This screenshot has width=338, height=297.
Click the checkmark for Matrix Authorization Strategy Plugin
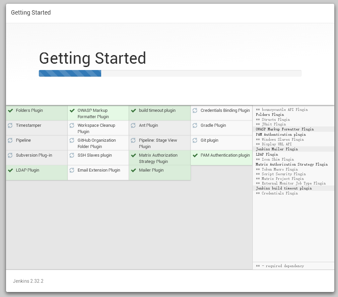coord(133,156)
